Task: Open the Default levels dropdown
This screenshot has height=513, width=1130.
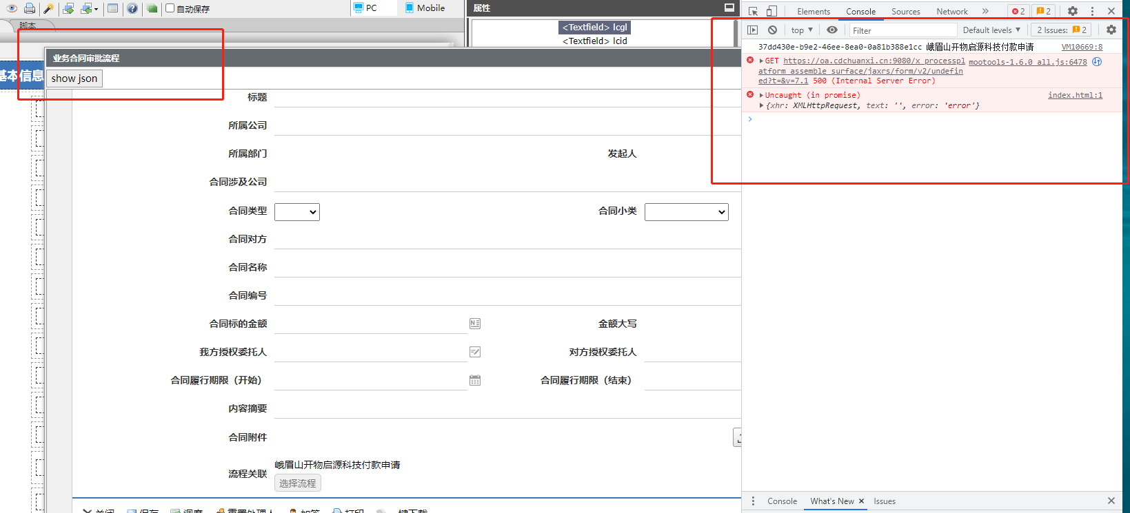Action: 991,30
